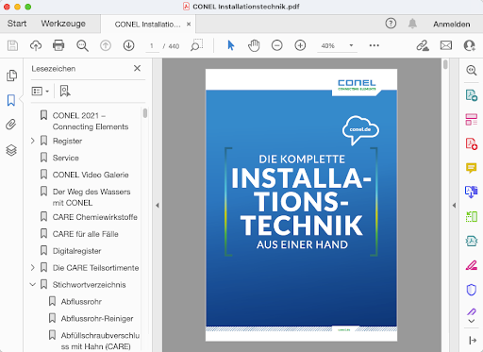Open more tools ellipsis menu
Screen dimensions: 483x352
375,45
